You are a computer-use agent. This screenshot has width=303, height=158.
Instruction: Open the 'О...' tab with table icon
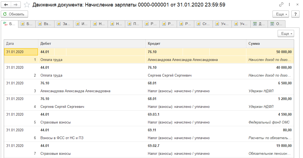pos(276,24)
